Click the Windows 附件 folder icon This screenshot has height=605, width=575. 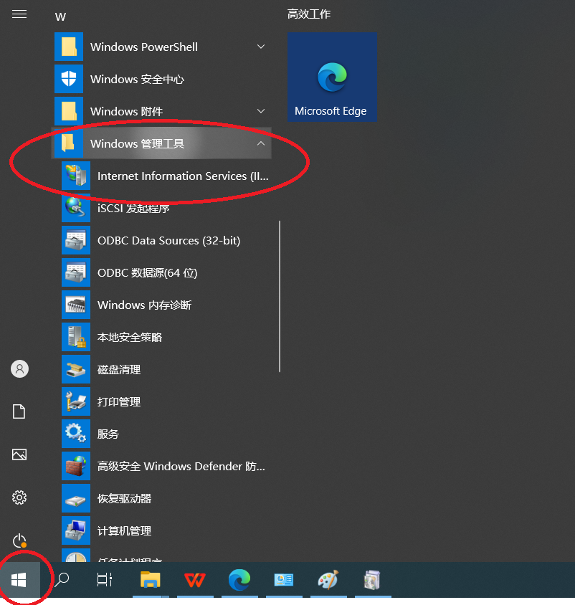click(x=69, y=111)
